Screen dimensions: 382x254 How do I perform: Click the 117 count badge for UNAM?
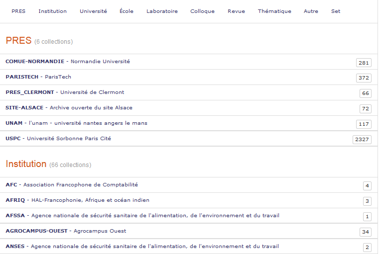364,124
